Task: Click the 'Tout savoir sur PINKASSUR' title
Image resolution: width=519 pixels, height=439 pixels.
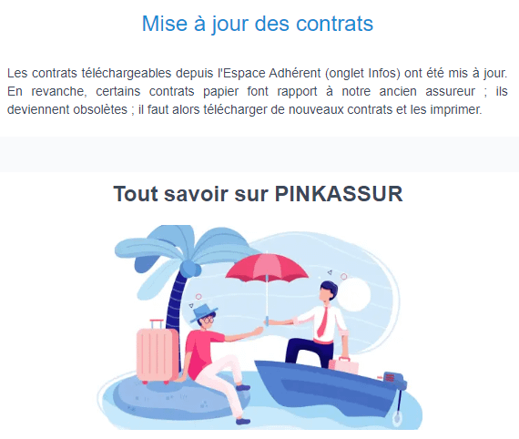Action: (259, 194)
